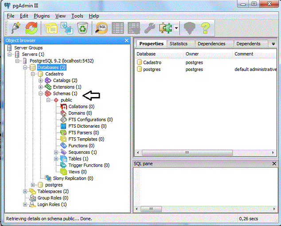This screenshot has width=281, height=226.
Task: Switch to the Dependents tab
Action: tap(248, 43)
